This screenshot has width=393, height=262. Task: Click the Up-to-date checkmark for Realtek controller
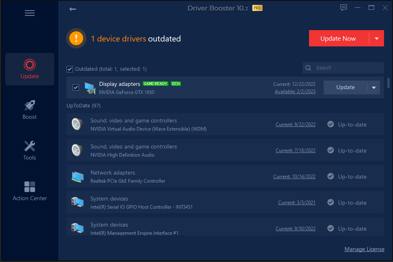pyautogui.click(x=331, y=176)
